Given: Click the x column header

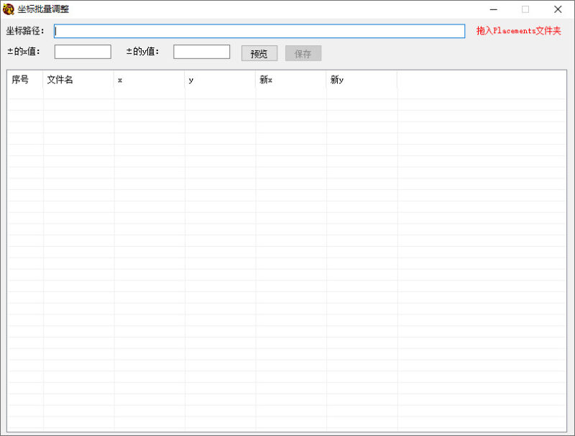Looking at the screenshot, I should point(149,80).
